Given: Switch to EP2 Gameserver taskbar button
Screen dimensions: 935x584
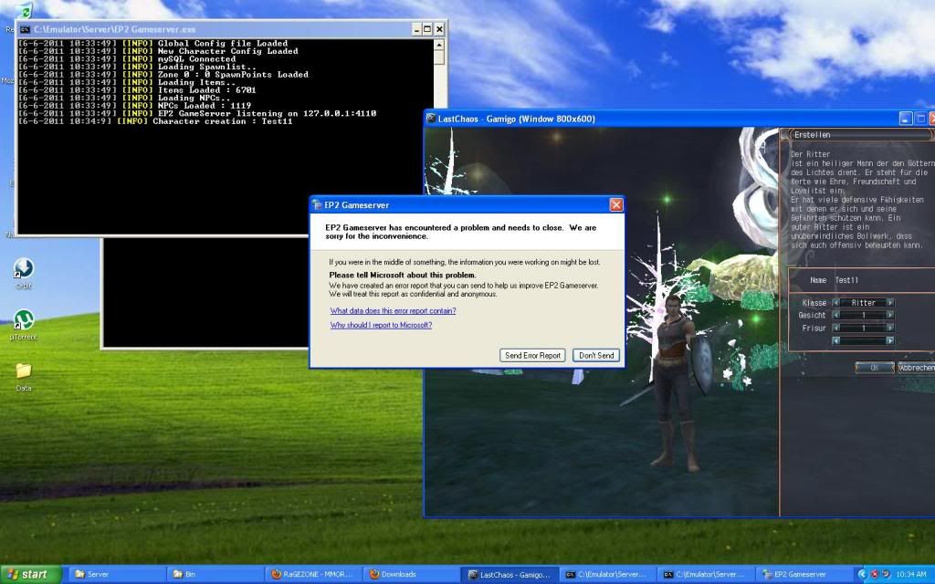Looking at the screenshot, I should 804,575.
